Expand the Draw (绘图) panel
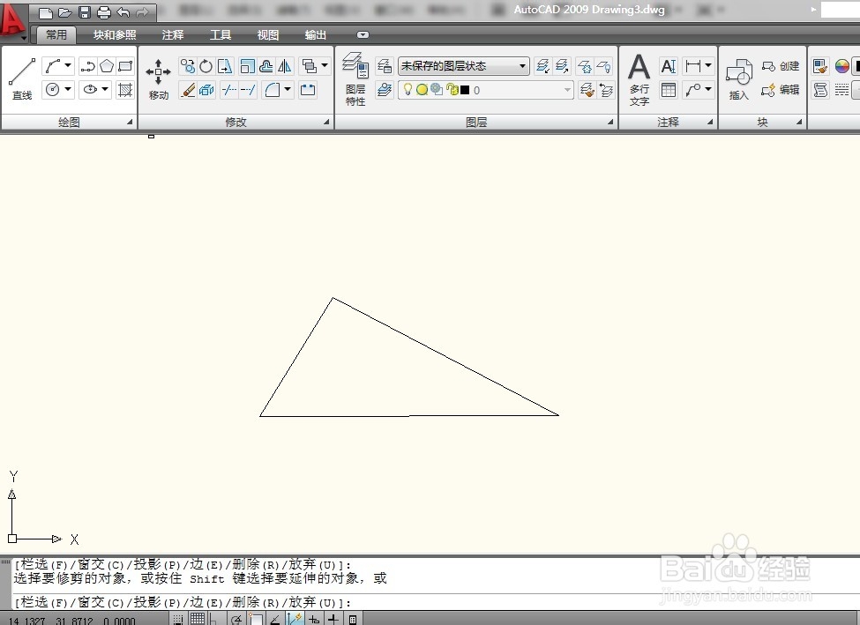 tap(130, 123)
